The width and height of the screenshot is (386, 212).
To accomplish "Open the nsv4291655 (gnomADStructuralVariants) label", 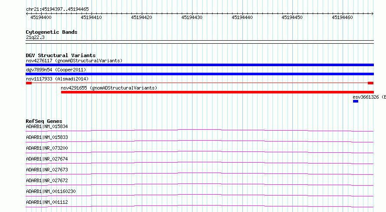I will (109, 88).
